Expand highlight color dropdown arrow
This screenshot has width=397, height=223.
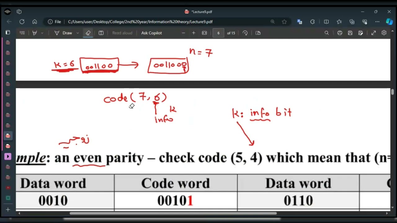tap(42, 33)
